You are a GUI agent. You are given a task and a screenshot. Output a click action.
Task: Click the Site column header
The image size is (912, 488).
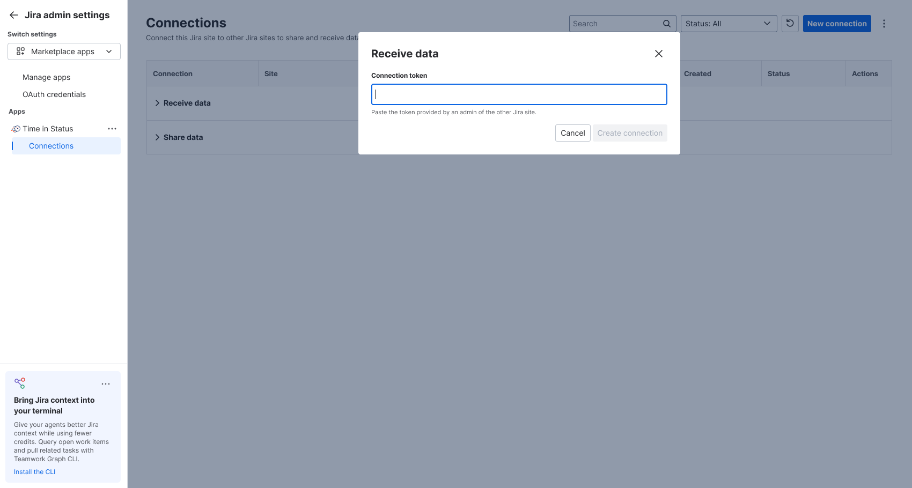coord(271,73)
